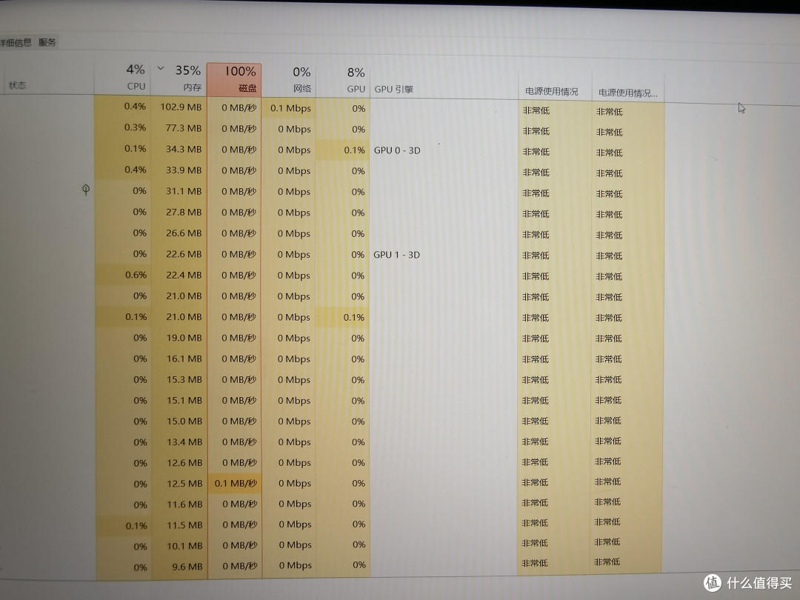Viewport: 800px width, 600px height.
Task: Select the 22.6 MB memory cell
Action: point(179,253)
